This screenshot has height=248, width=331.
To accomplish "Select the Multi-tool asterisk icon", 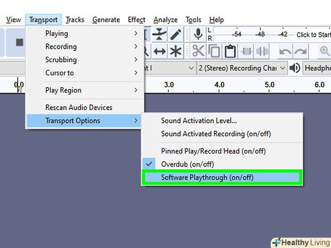I will pyautogui.click(x=176, y=51).
